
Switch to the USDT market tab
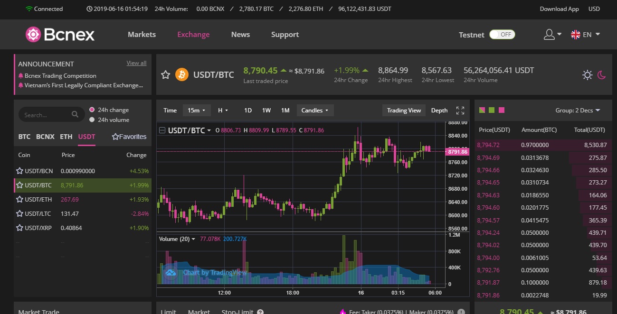pyautogui.click(x=87, y=137)
